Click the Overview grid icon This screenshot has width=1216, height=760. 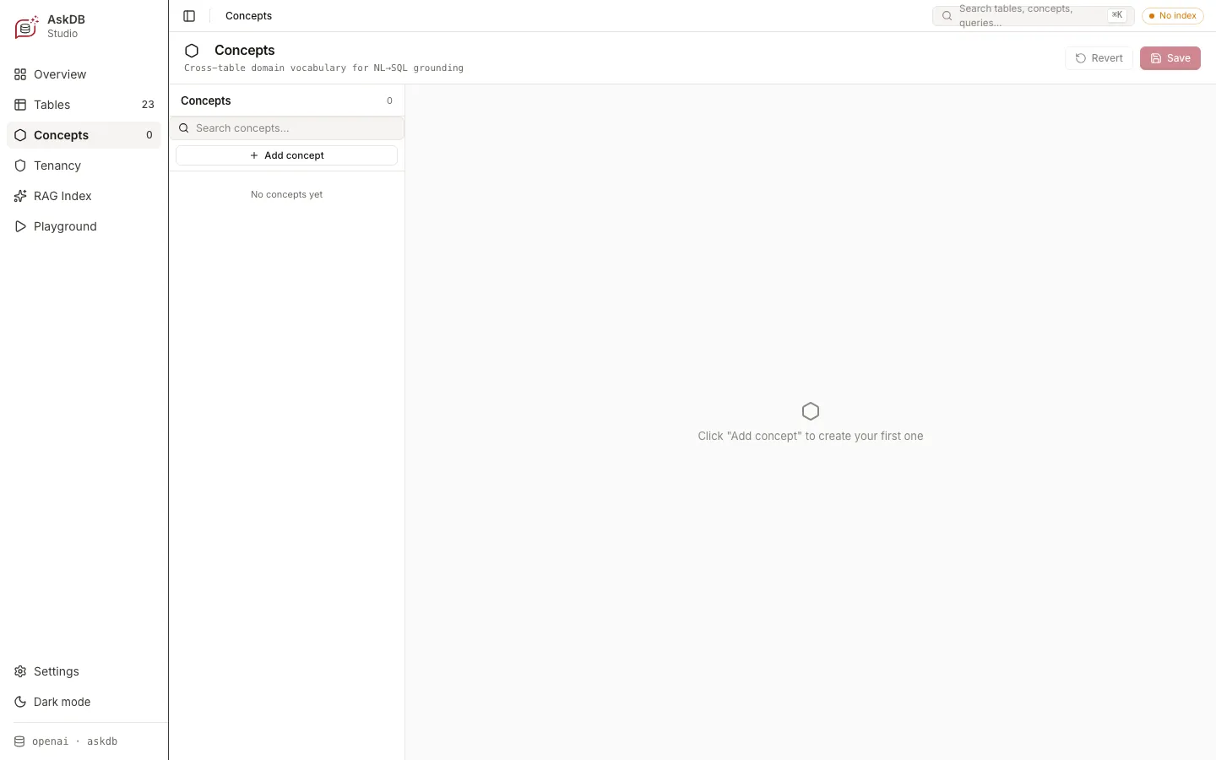coord(20,74)
